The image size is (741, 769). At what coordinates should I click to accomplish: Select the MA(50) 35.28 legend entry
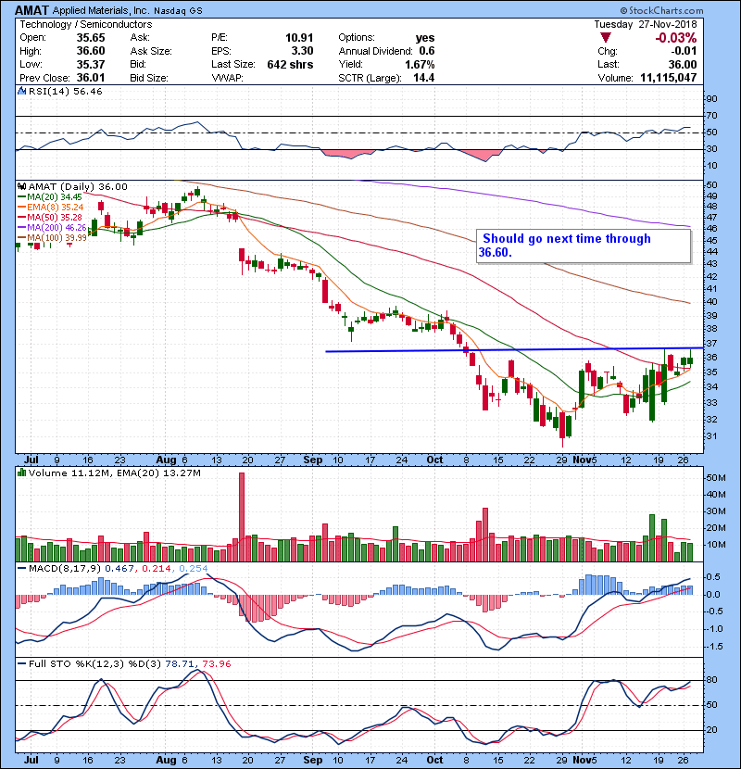[x=50, y=218]
